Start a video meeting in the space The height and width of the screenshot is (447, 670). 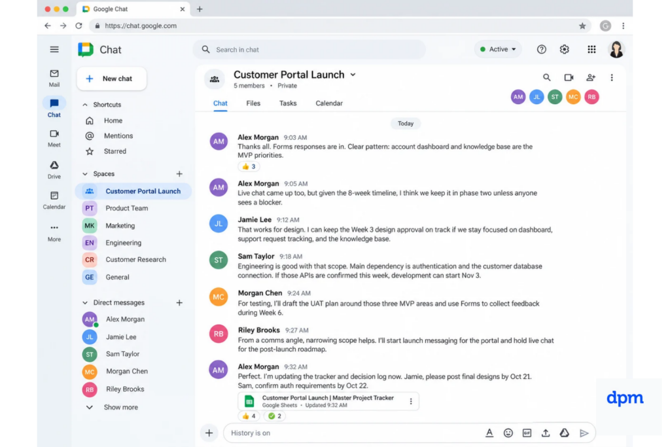(569, 77)
